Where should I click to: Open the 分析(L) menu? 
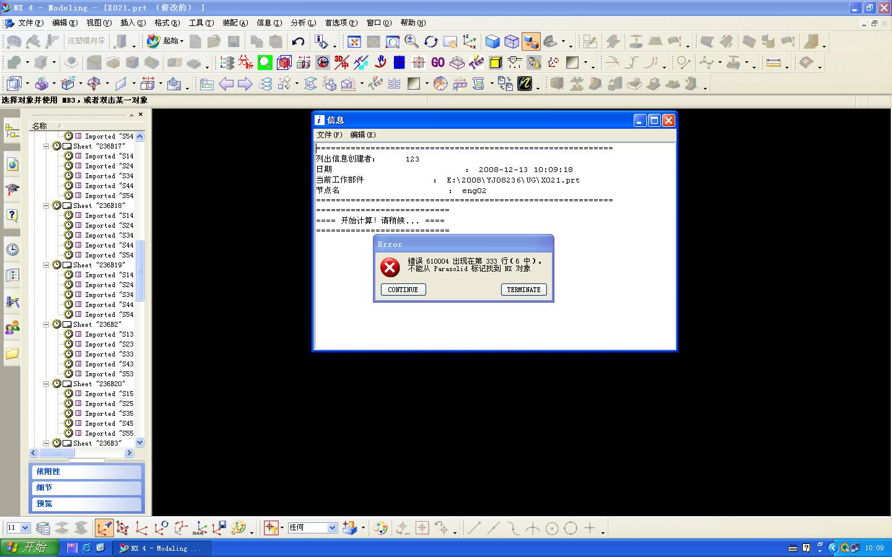[x=303, y=23]
